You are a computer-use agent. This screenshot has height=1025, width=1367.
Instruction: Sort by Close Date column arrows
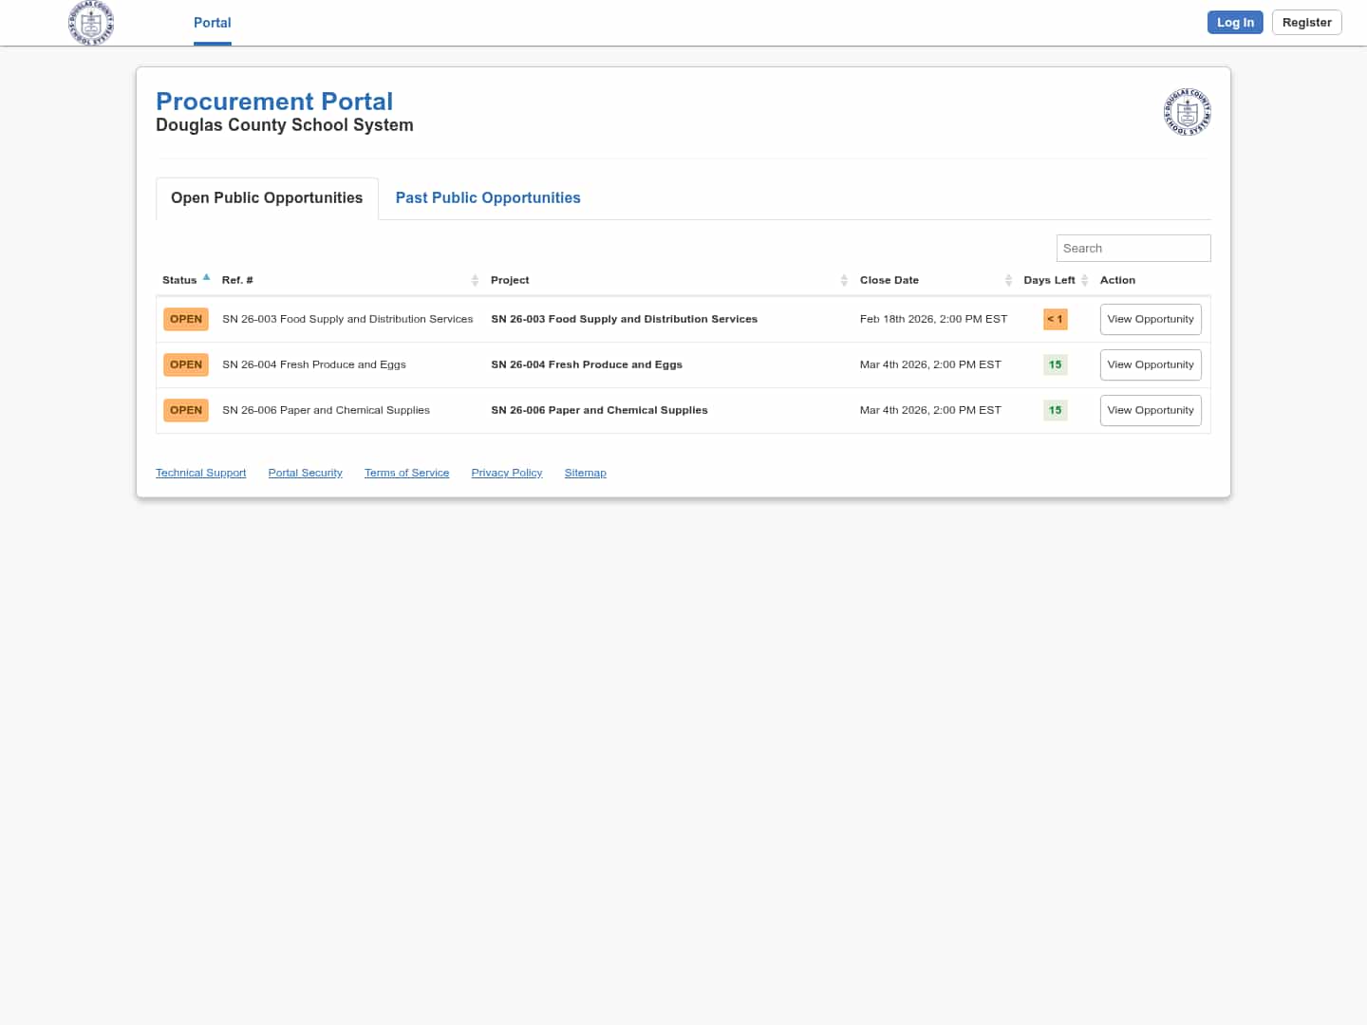1008,280
